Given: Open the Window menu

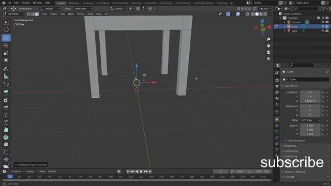Looking at the screenshot, I should [37, 3].
